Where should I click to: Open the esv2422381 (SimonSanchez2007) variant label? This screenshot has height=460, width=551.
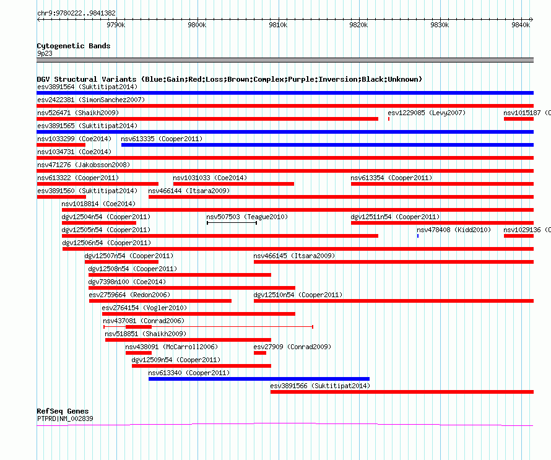(91, 100)
